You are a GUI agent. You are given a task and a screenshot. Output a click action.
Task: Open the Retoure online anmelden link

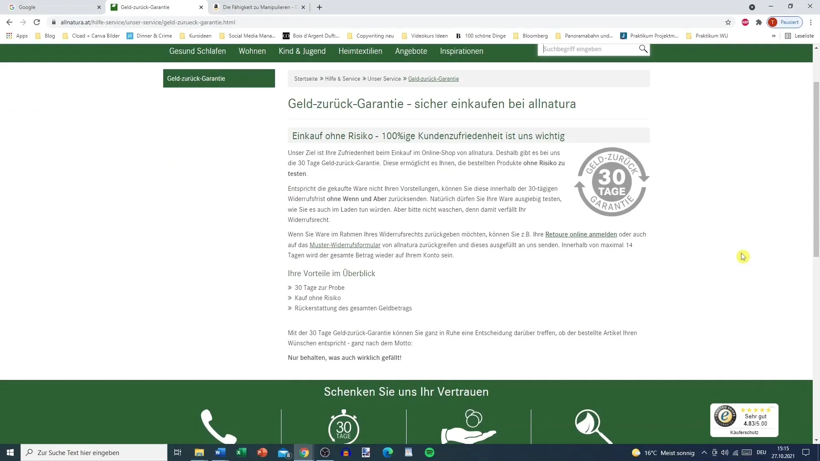click(581, 234)
